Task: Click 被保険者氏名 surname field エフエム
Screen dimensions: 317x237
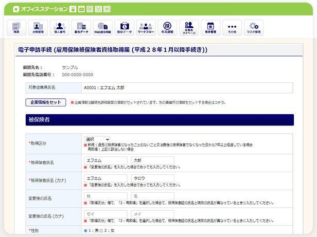Action: tap(105, 160)
